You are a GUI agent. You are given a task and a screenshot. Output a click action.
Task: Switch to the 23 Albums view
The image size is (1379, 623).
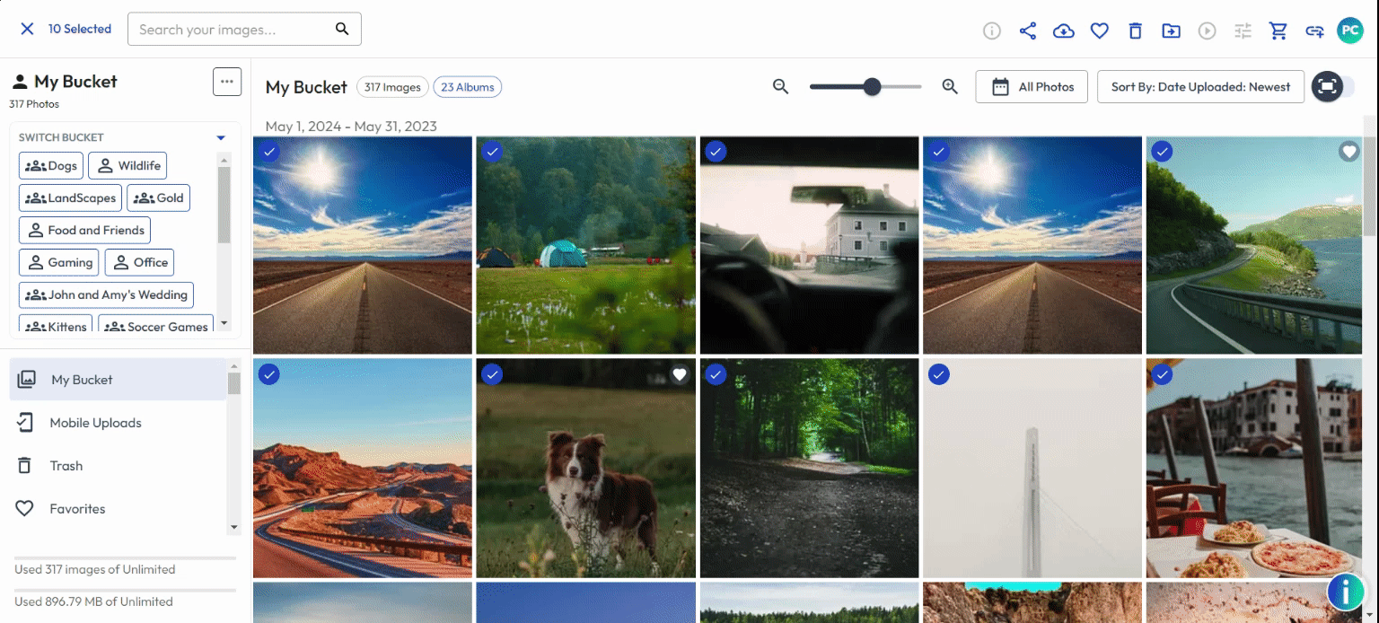(x=468, y=87)
